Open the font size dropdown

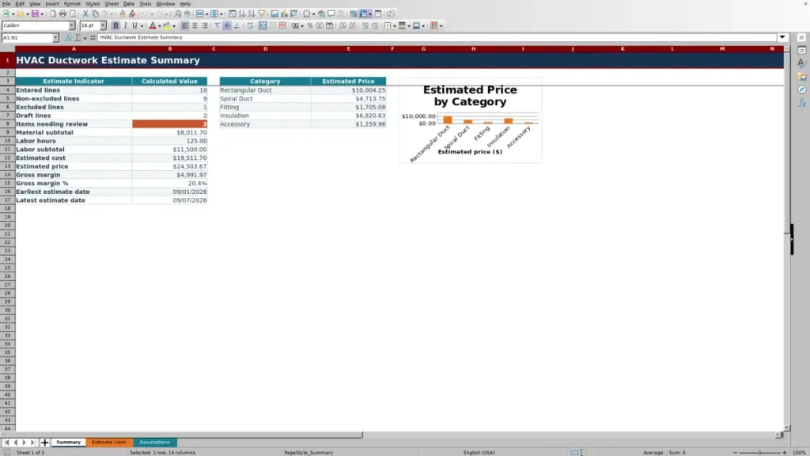[103, 25]
